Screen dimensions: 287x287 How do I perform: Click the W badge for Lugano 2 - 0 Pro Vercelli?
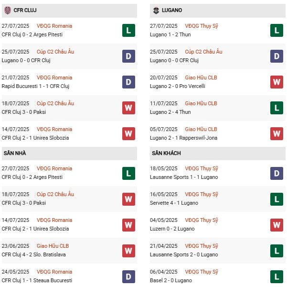pyautogui.click(x=277, y=82)
